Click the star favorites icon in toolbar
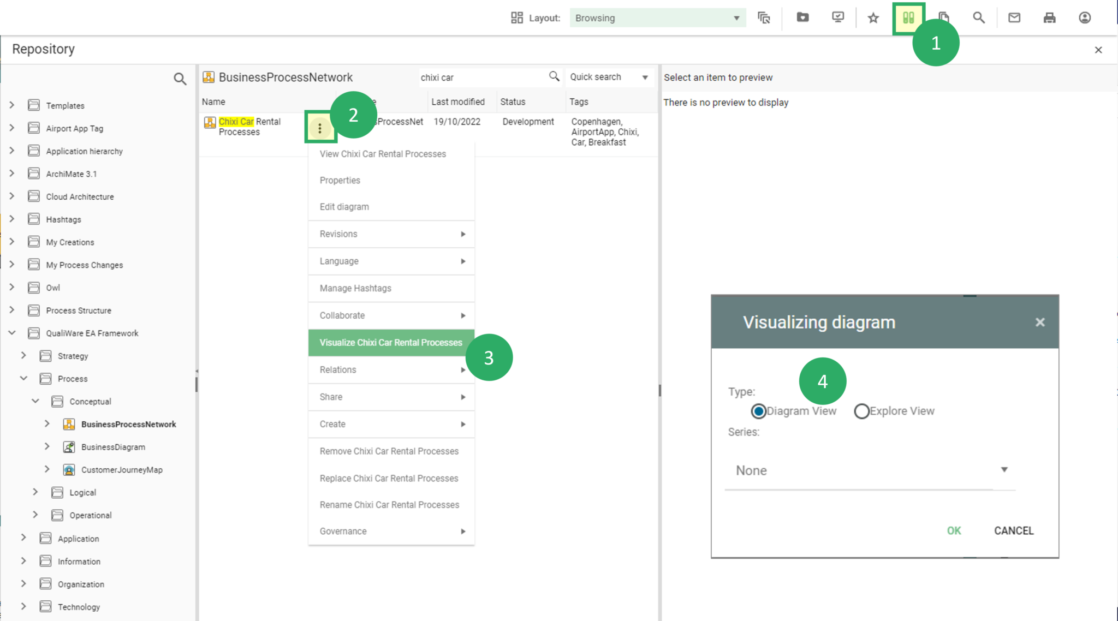The height and width of the screenshot is (621, 1118). pyautogui.click(x=873, y=18)
